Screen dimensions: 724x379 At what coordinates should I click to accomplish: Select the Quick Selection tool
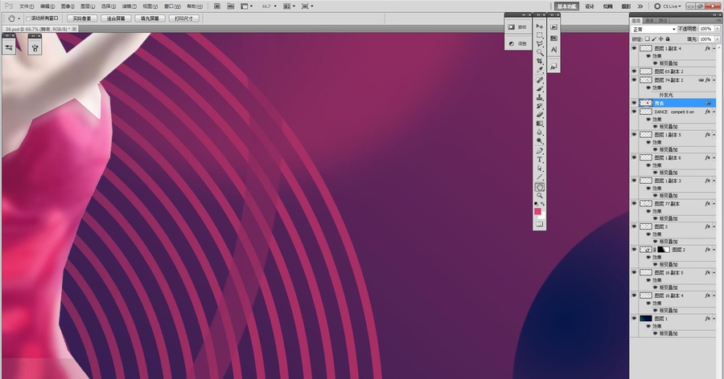pos(539,52)
